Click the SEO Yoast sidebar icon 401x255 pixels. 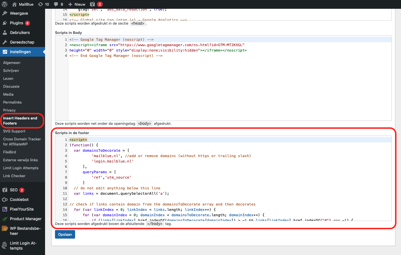pyautogui.click(x=5, y=190)
